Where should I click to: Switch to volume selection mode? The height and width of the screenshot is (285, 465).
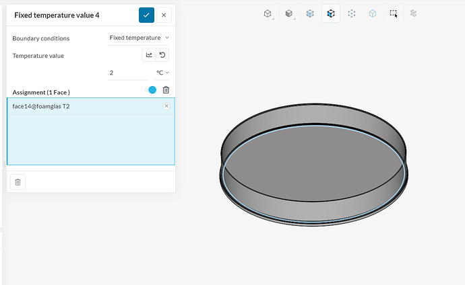tap(310, 13)
